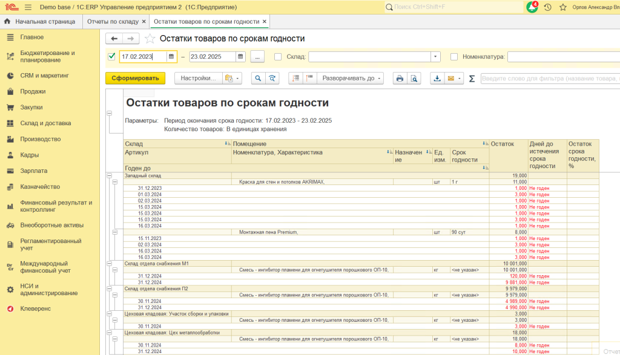The height and width of the screenshot is (355, 620).
Task: Open report variants dropdown arrow
Action: pyautogui.click(x=237, y=78)
